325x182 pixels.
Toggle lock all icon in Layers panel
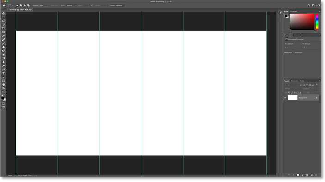tap(300, 92)
